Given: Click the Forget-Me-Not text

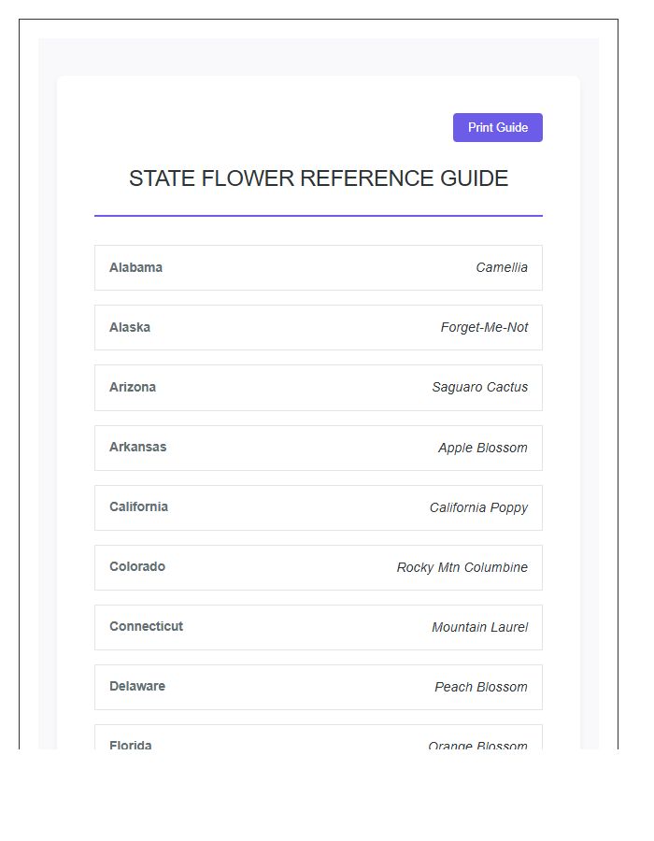Looking at the screenshot, I should pyautogui.click(x=484, y=327).
